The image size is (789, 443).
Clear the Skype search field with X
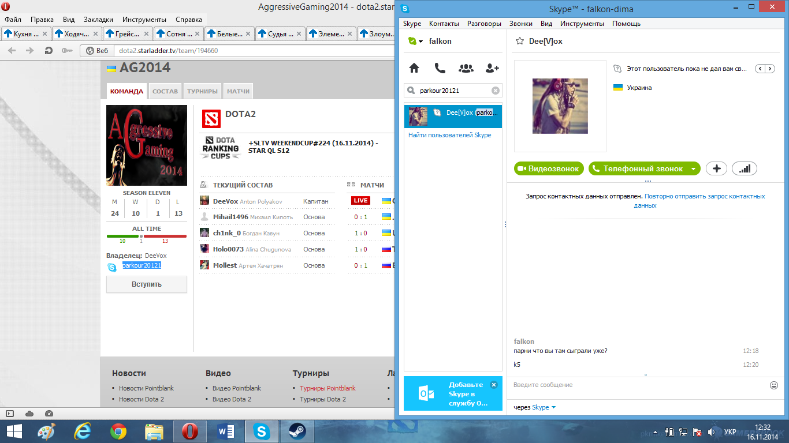click(495, 91)
